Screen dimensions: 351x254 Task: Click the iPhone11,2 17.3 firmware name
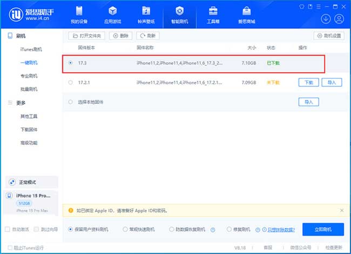[179, 63]
